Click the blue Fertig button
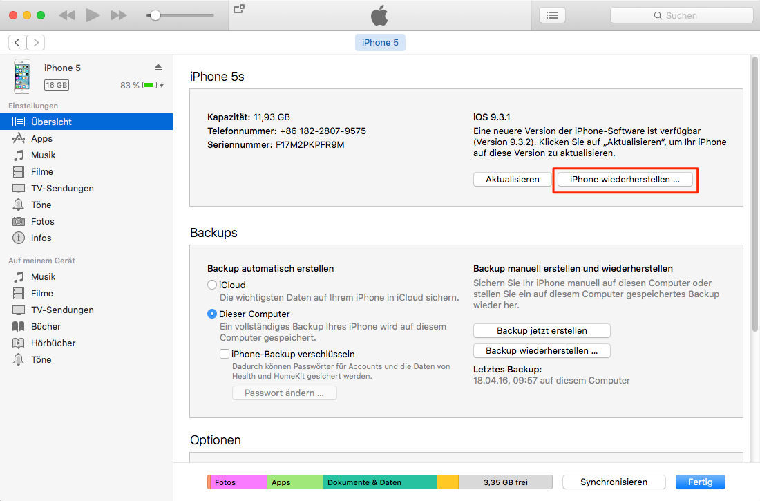Screen dimensions: 760x501 pyautogui.click(x=701, y=482)
